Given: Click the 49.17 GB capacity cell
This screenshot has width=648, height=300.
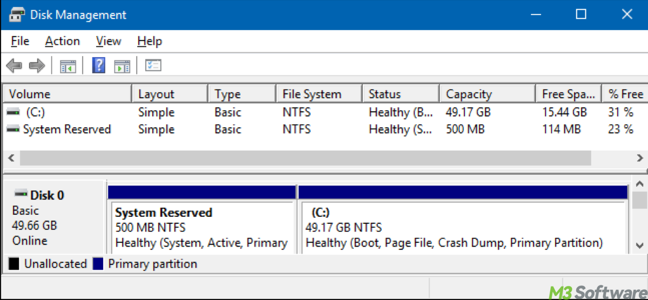Looking at the screenshot, I should pyautogui.click(x=468, y=112).
